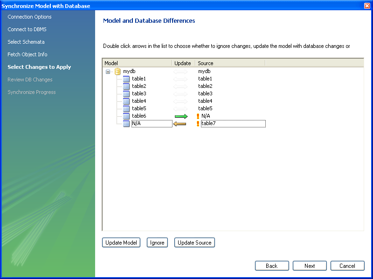The width and height of the screenshot is (373, 279).
Task: Toggle the gray sync arrow for table2
Action: [181, 86]
